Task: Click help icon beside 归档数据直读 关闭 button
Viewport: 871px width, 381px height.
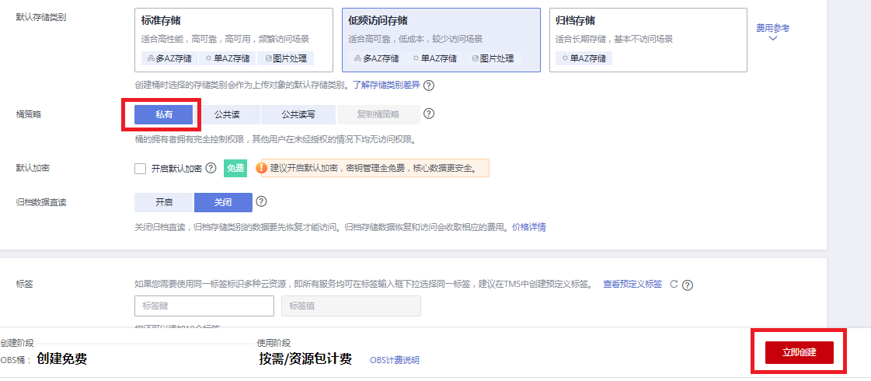Action: [x=262, y=201]
